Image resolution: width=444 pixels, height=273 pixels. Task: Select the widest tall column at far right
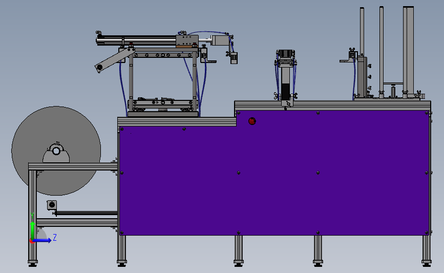pos(408,51)
